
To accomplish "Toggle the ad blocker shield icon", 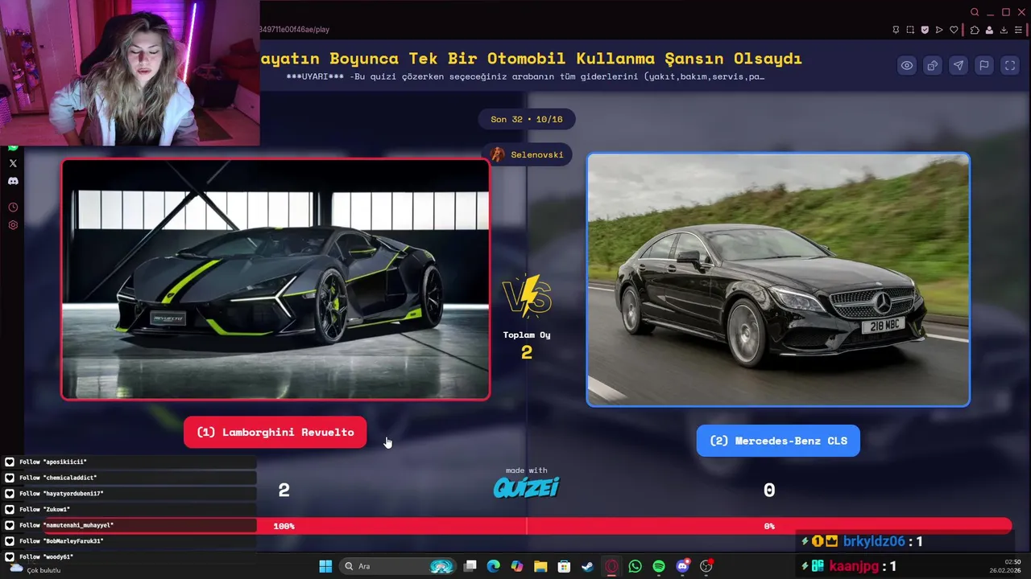I will point(925,30).
